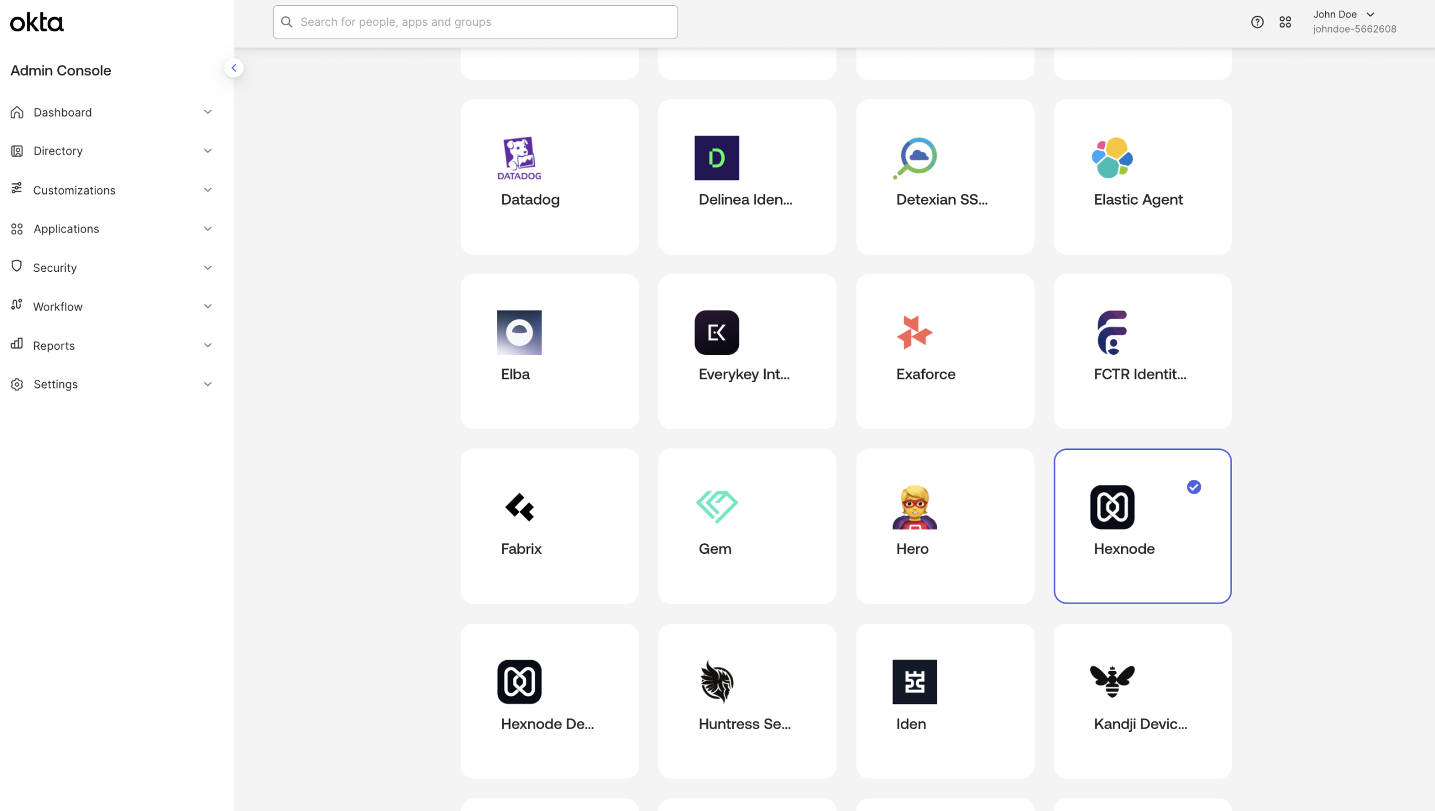Click the Elba logo icon
The height and width of the screenshot is (811, 1435).
click(519, 332)
